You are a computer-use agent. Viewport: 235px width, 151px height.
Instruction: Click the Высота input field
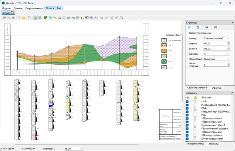click(x=213, y=49)
